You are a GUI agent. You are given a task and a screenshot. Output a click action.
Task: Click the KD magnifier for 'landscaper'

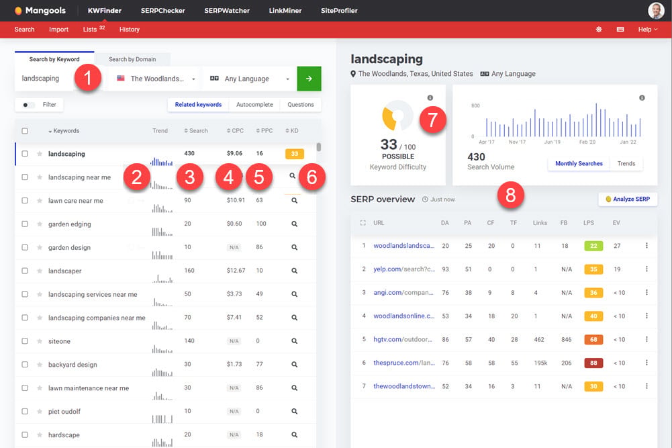click(295, 271)
